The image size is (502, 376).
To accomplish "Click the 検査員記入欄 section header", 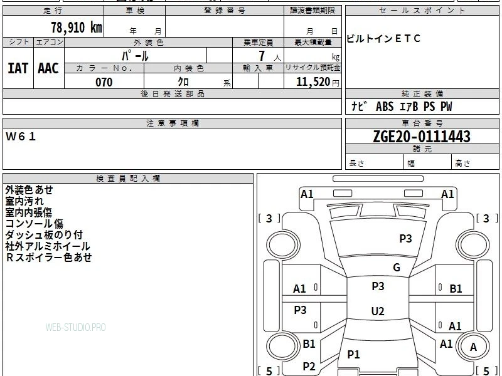I will pos(128,179).
